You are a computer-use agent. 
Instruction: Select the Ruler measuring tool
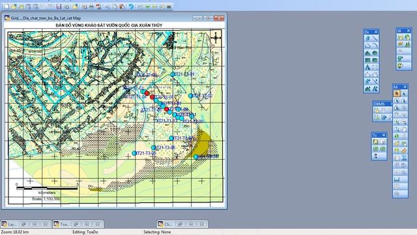tap(404, 151)
